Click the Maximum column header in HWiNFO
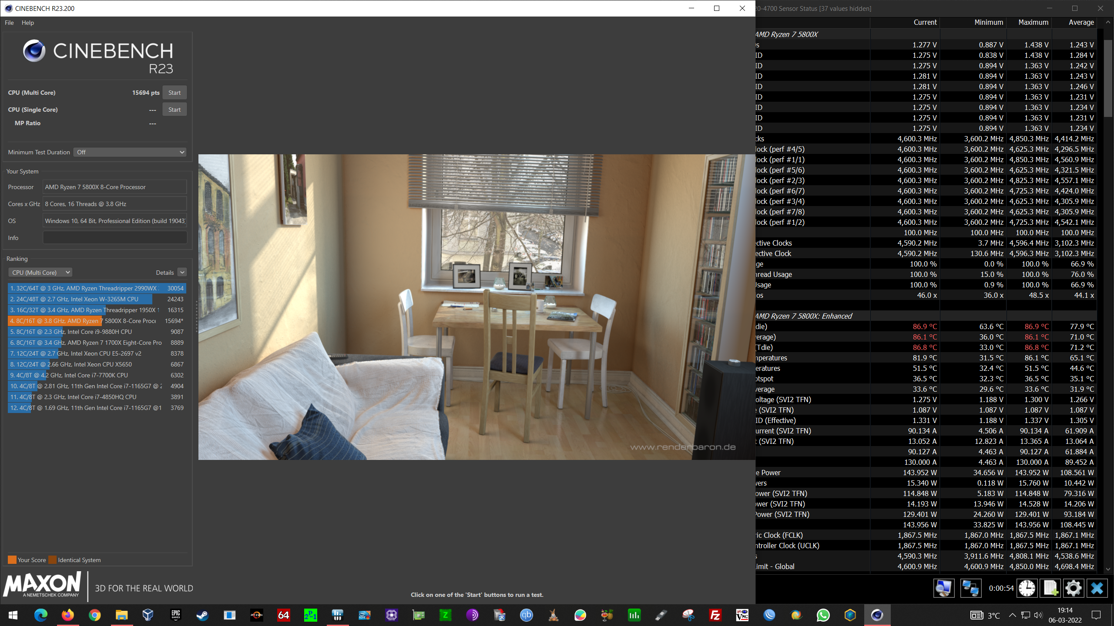Image resolution: width=1114 pixels, height=626 pixels. click(1029, 22)
